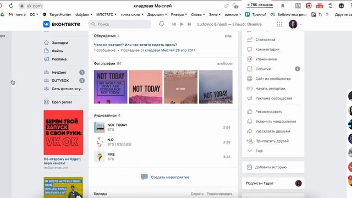This screenshot has height=198, width=352.
Task: Open the CC bookmarks folder dropdown
Action: tap(34, 14)
